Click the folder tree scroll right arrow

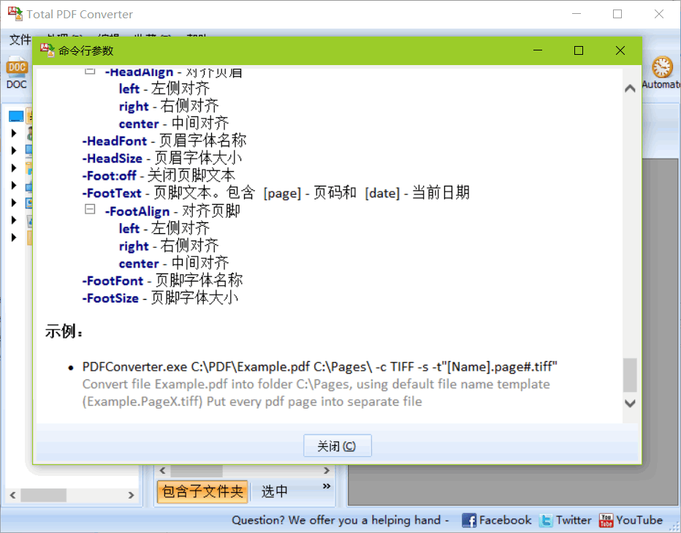tap(132, 495)
